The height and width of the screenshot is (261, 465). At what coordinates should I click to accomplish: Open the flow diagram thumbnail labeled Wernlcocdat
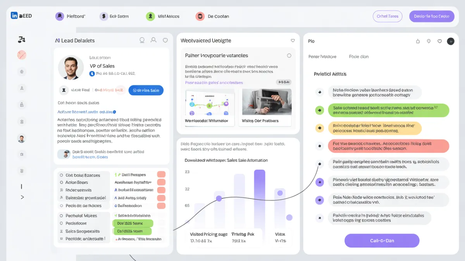(210, 102)
